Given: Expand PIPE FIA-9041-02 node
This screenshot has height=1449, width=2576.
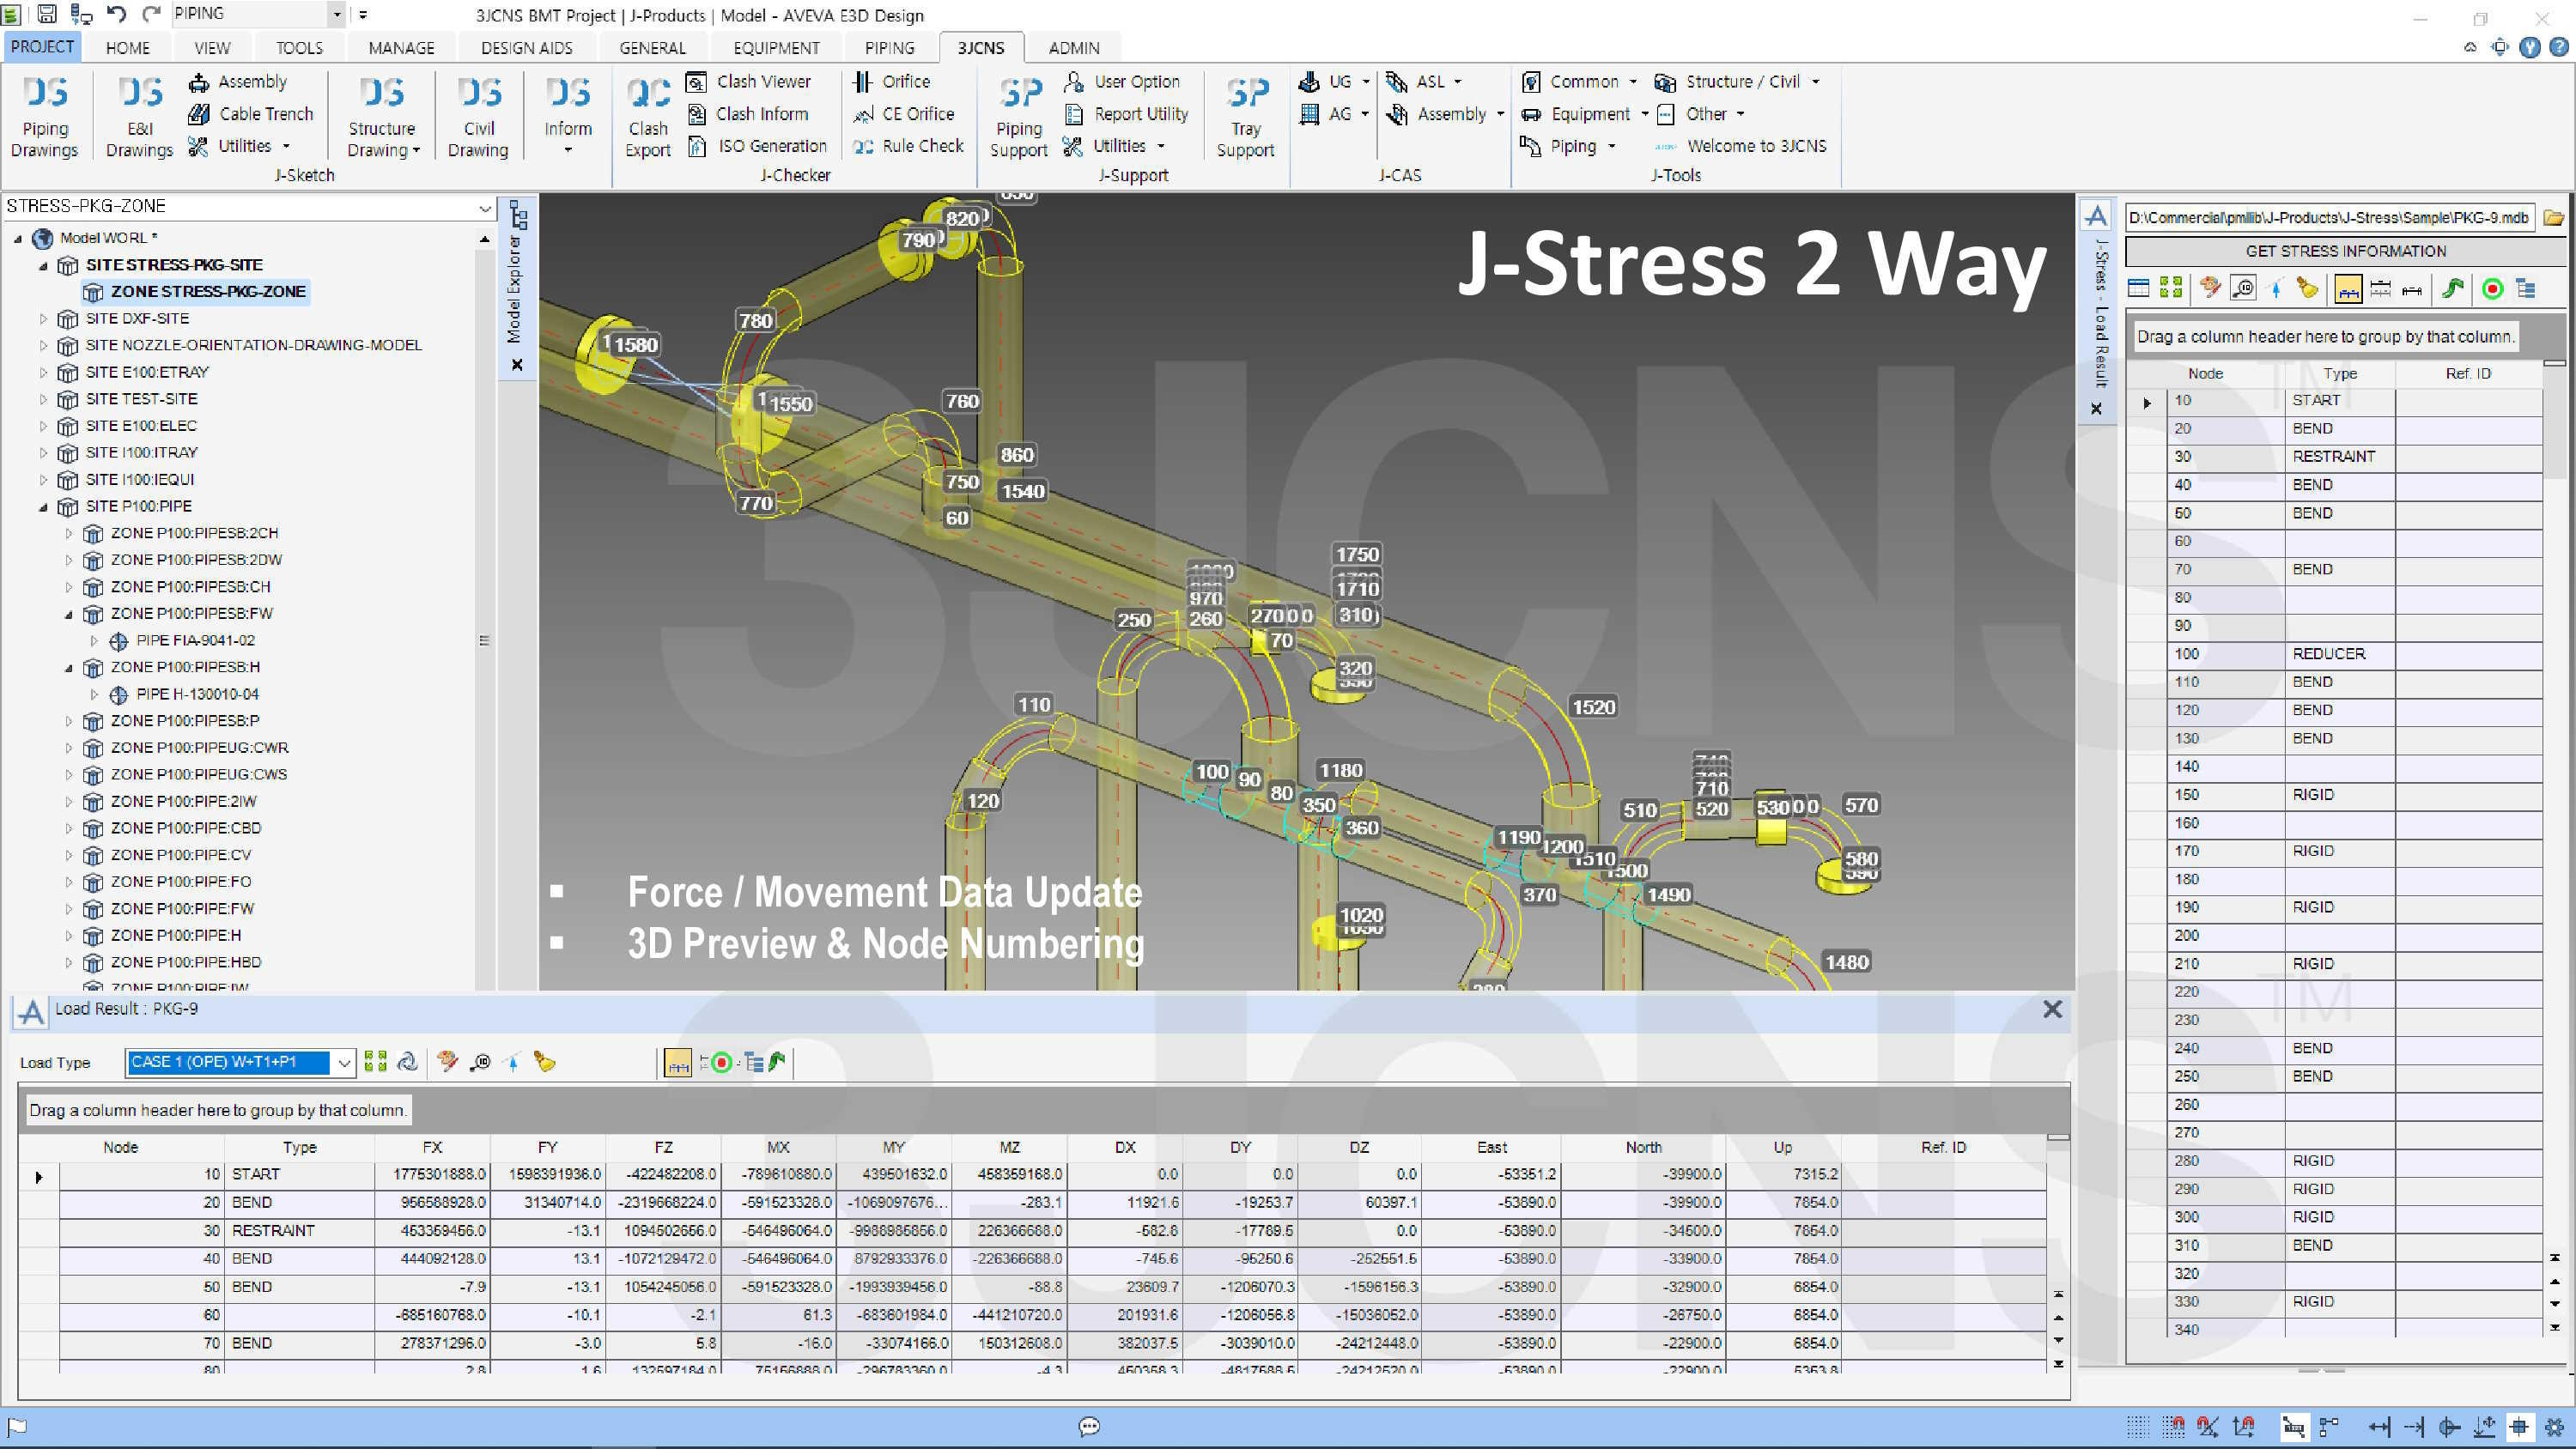Looking at the screenshot, I should [x=95, y=641].
